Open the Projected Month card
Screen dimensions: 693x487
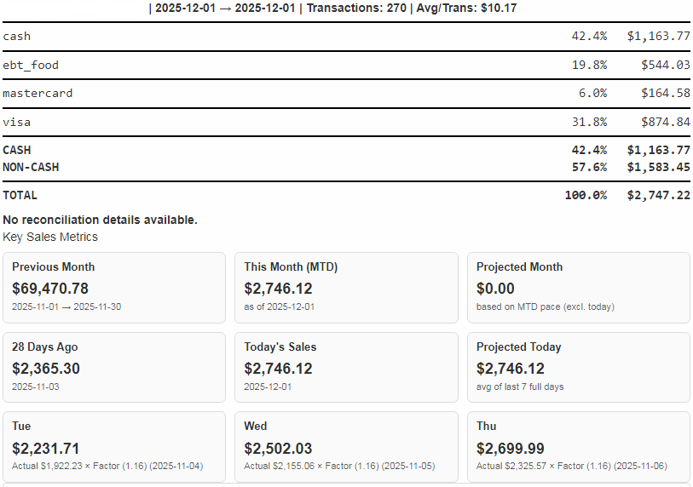pos(578,287)
